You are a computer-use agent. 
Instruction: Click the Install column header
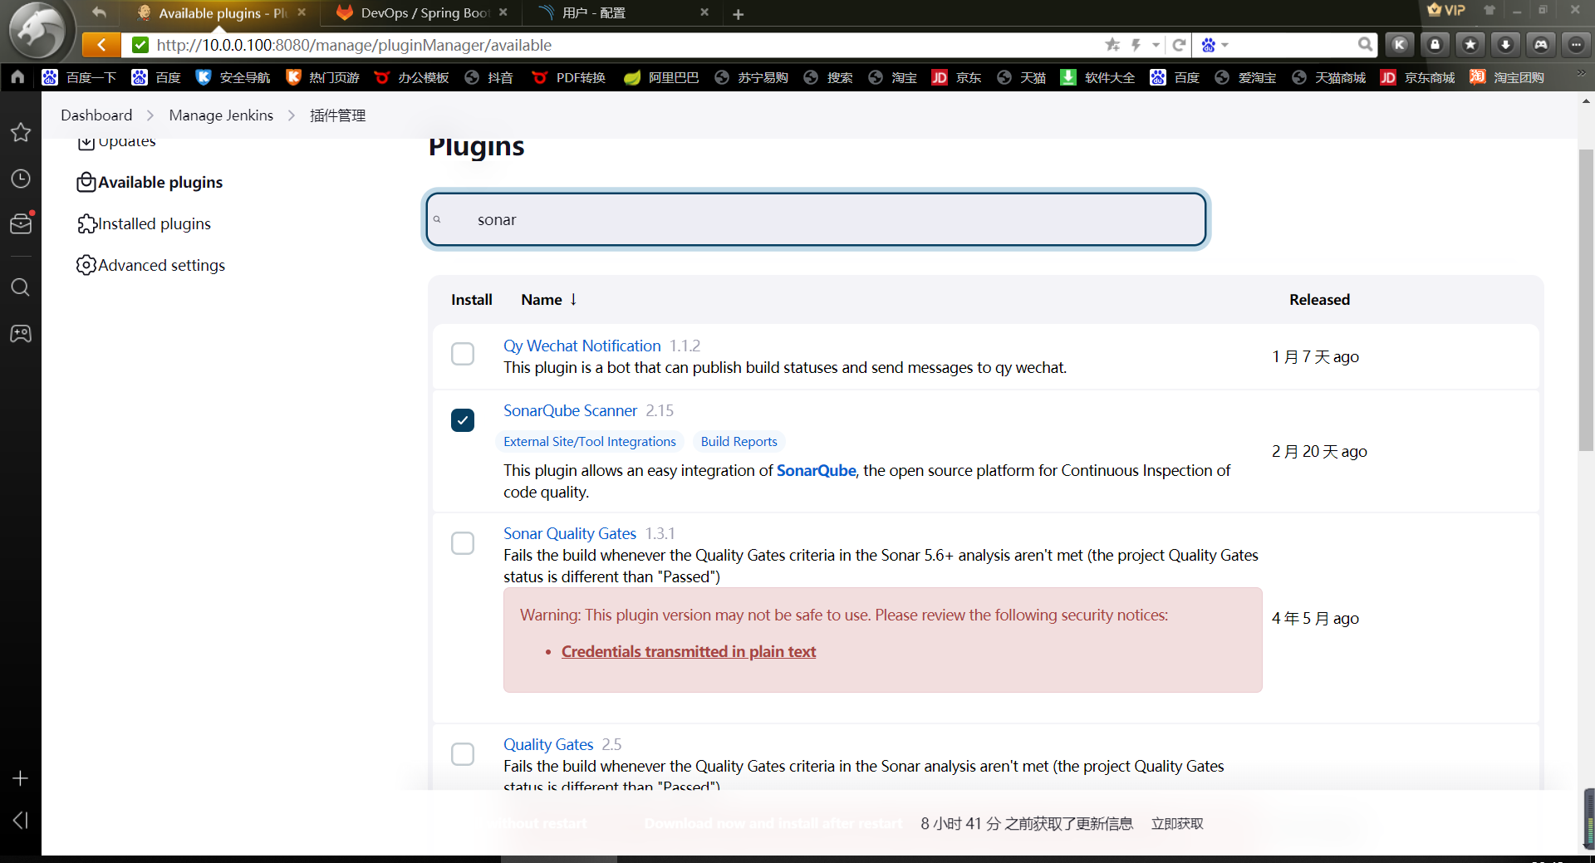[472, 299]
